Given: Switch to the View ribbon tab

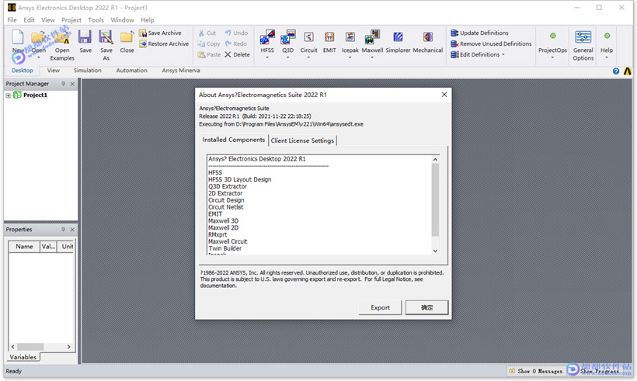Looking at the screenshot, I should tap(54, 71).
